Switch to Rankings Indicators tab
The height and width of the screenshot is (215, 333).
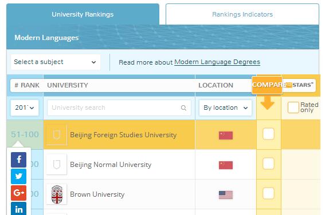tap(242, 14)
